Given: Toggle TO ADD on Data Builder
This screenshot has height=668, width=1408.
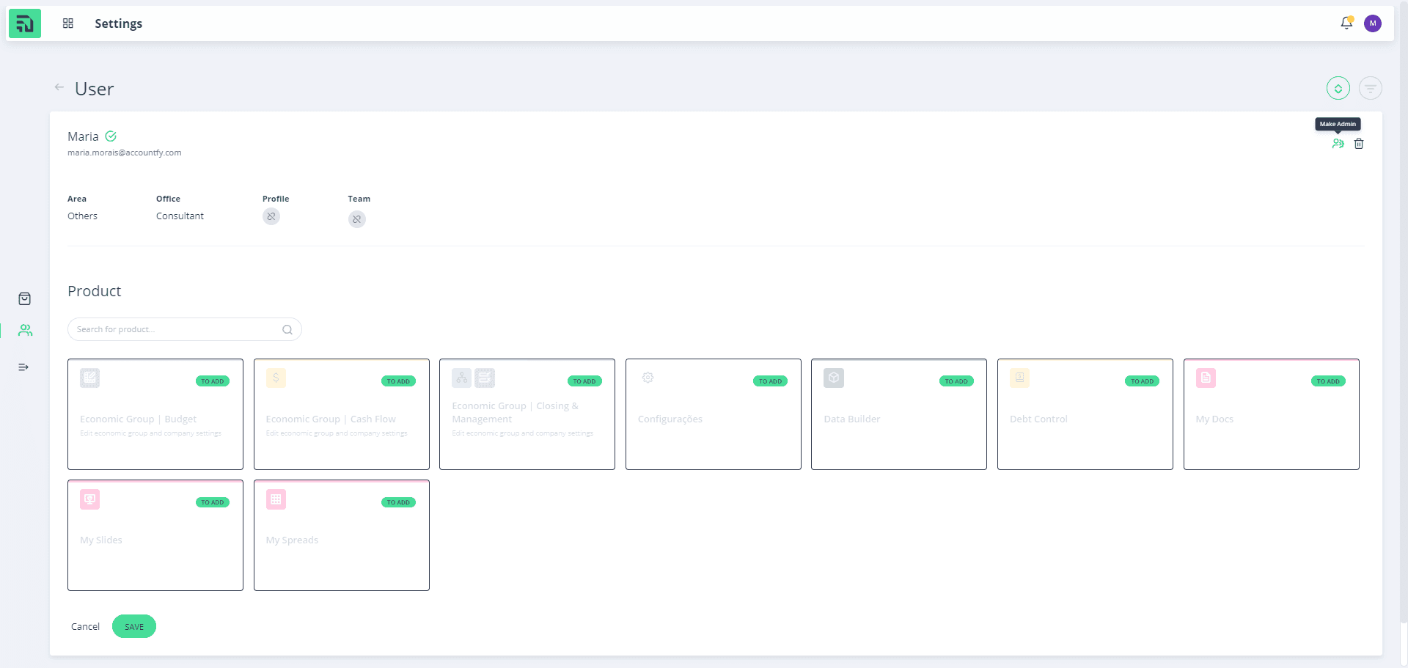Looking at the screenshot, I should point(956,381).
